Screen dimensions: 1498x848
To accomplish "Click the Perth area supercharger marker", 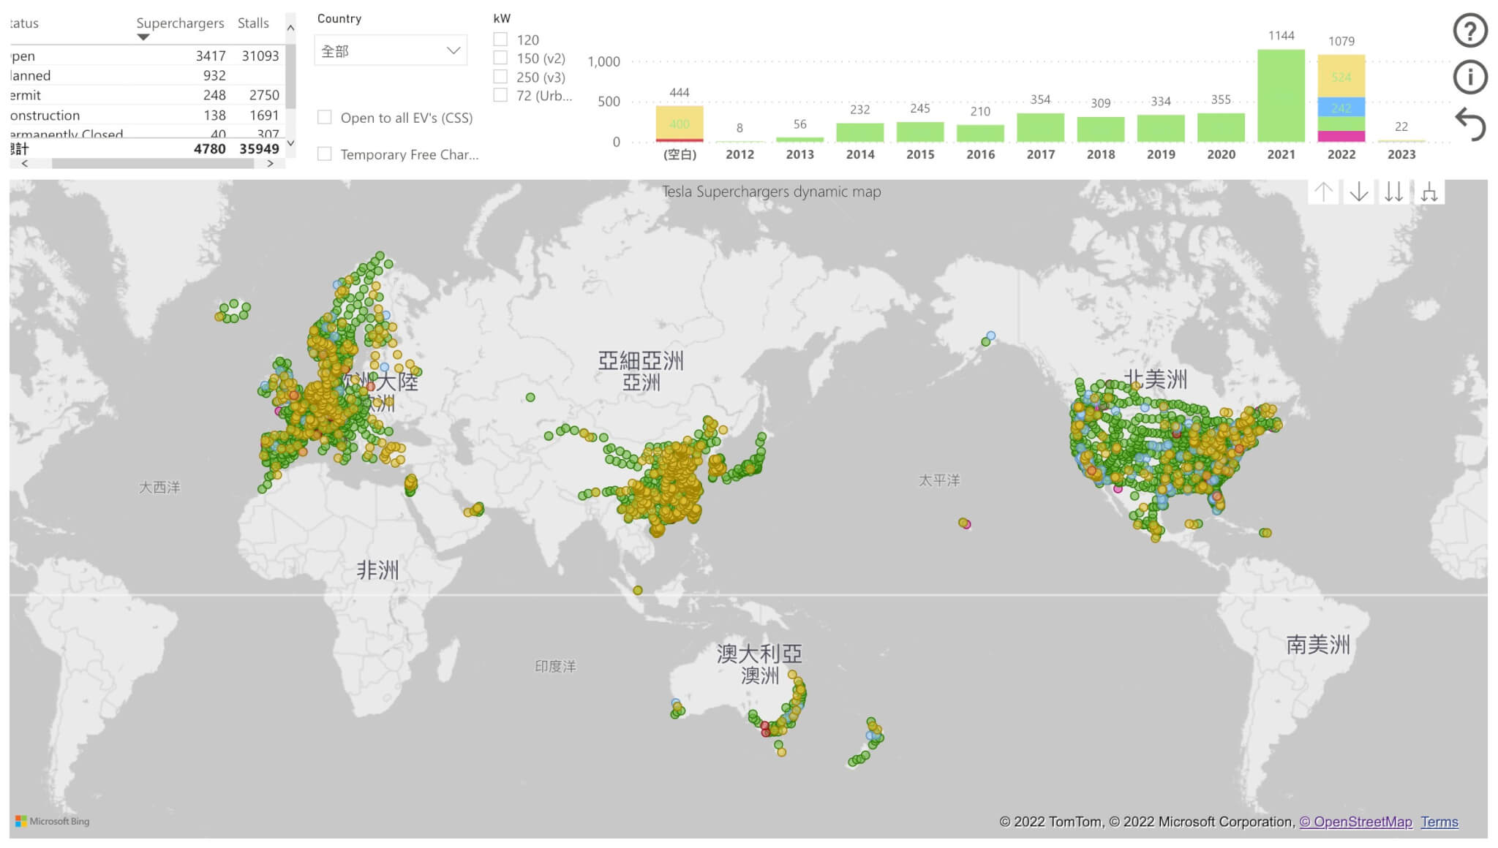I will (677, 708).
